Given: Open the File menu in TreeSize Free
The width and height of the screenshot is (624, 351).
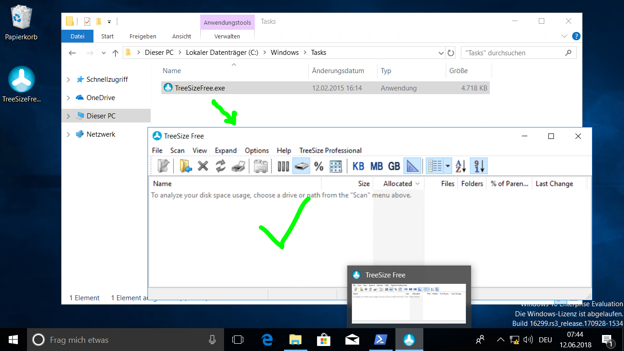Looking at the screenshot, I should point(157,150).
